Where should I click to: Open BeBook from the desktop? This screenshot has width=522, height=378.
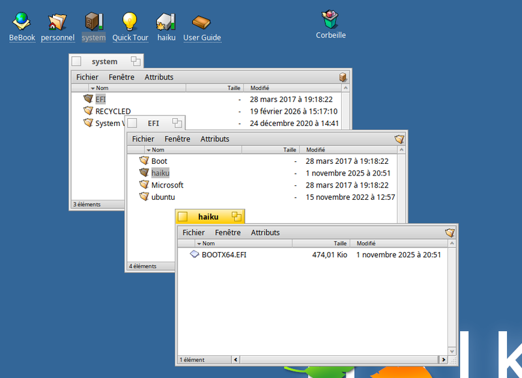click(x=22, y=23)
